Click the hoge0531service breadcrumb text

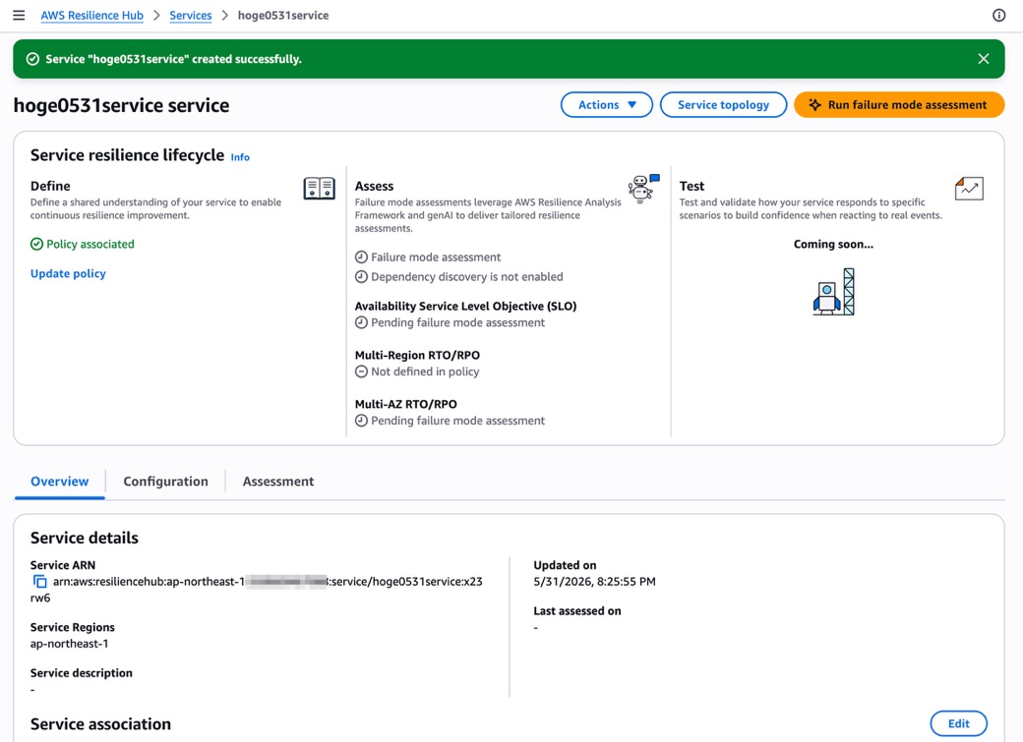[x=283, y=15]
